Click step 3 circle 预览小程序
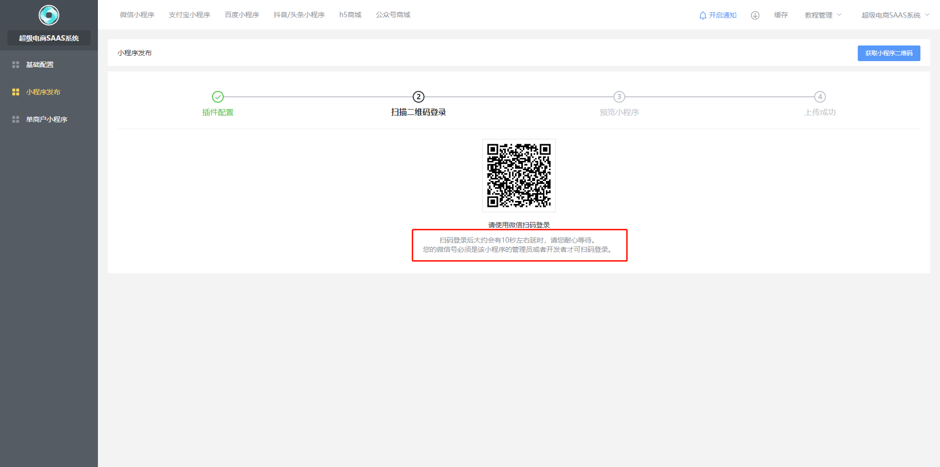Image resolution: width=940 pixels, height=467 pixels. [619, 97]
